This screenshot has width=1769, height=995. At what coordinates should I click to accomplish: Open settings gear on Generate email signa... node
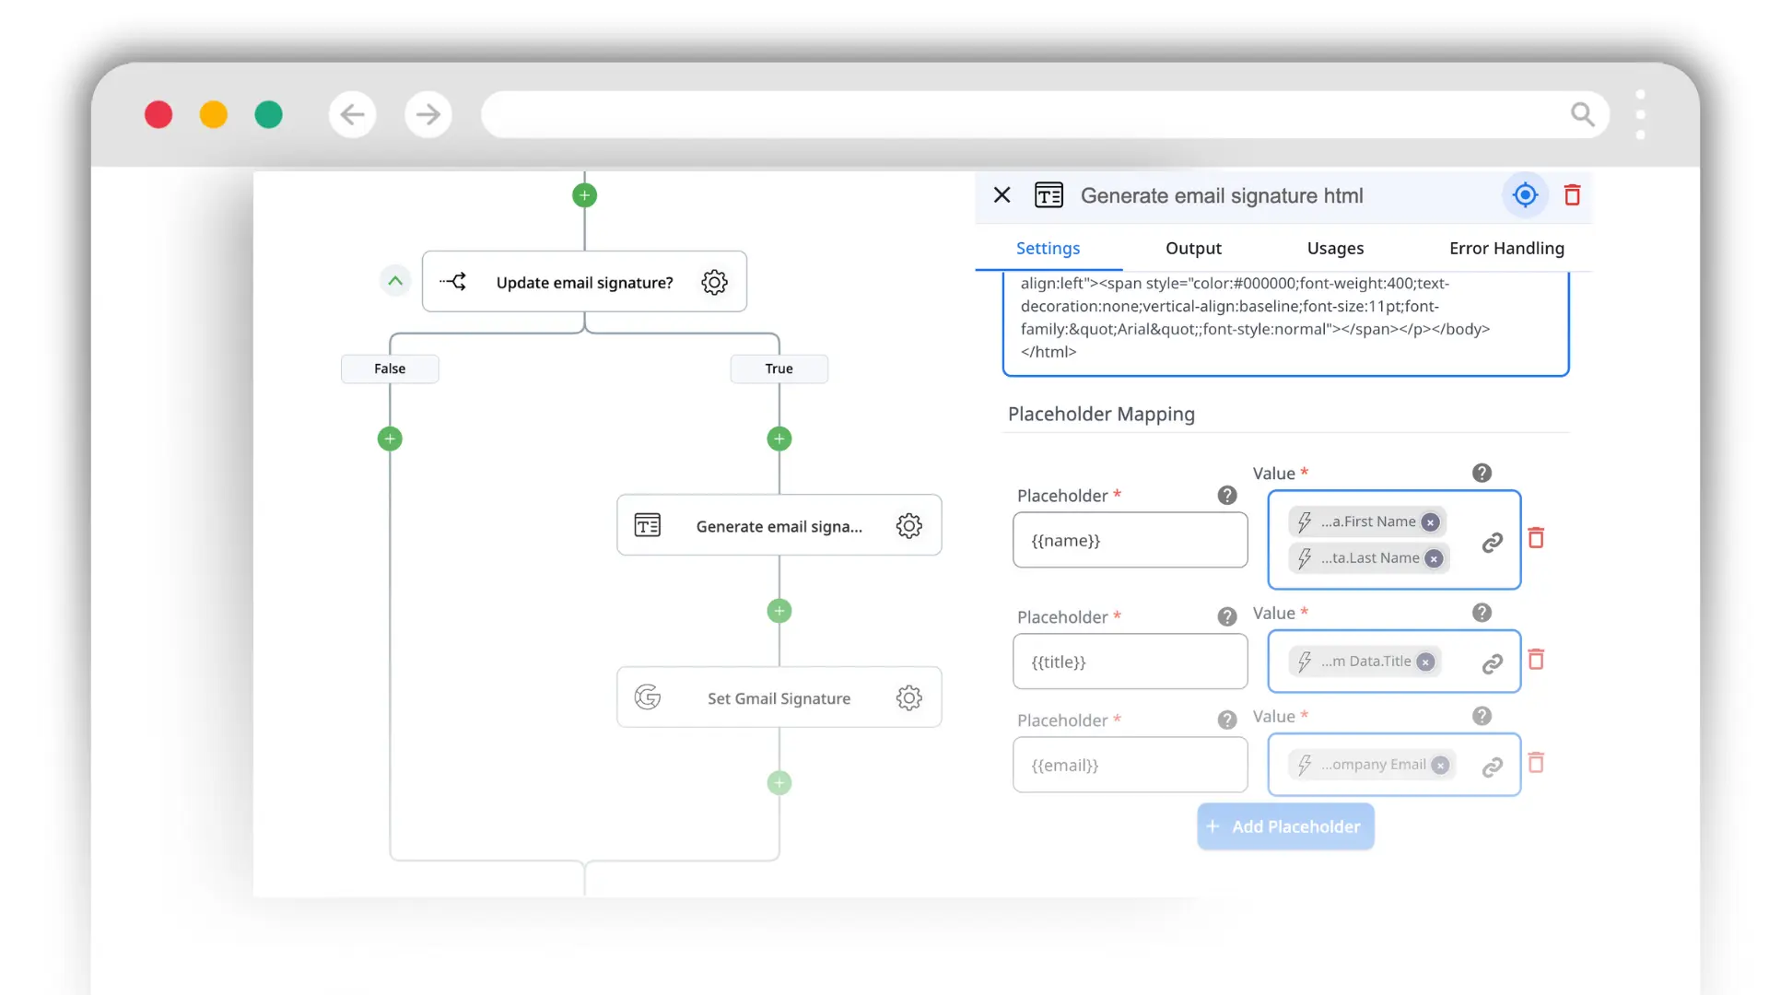click(x=909, y=526)
